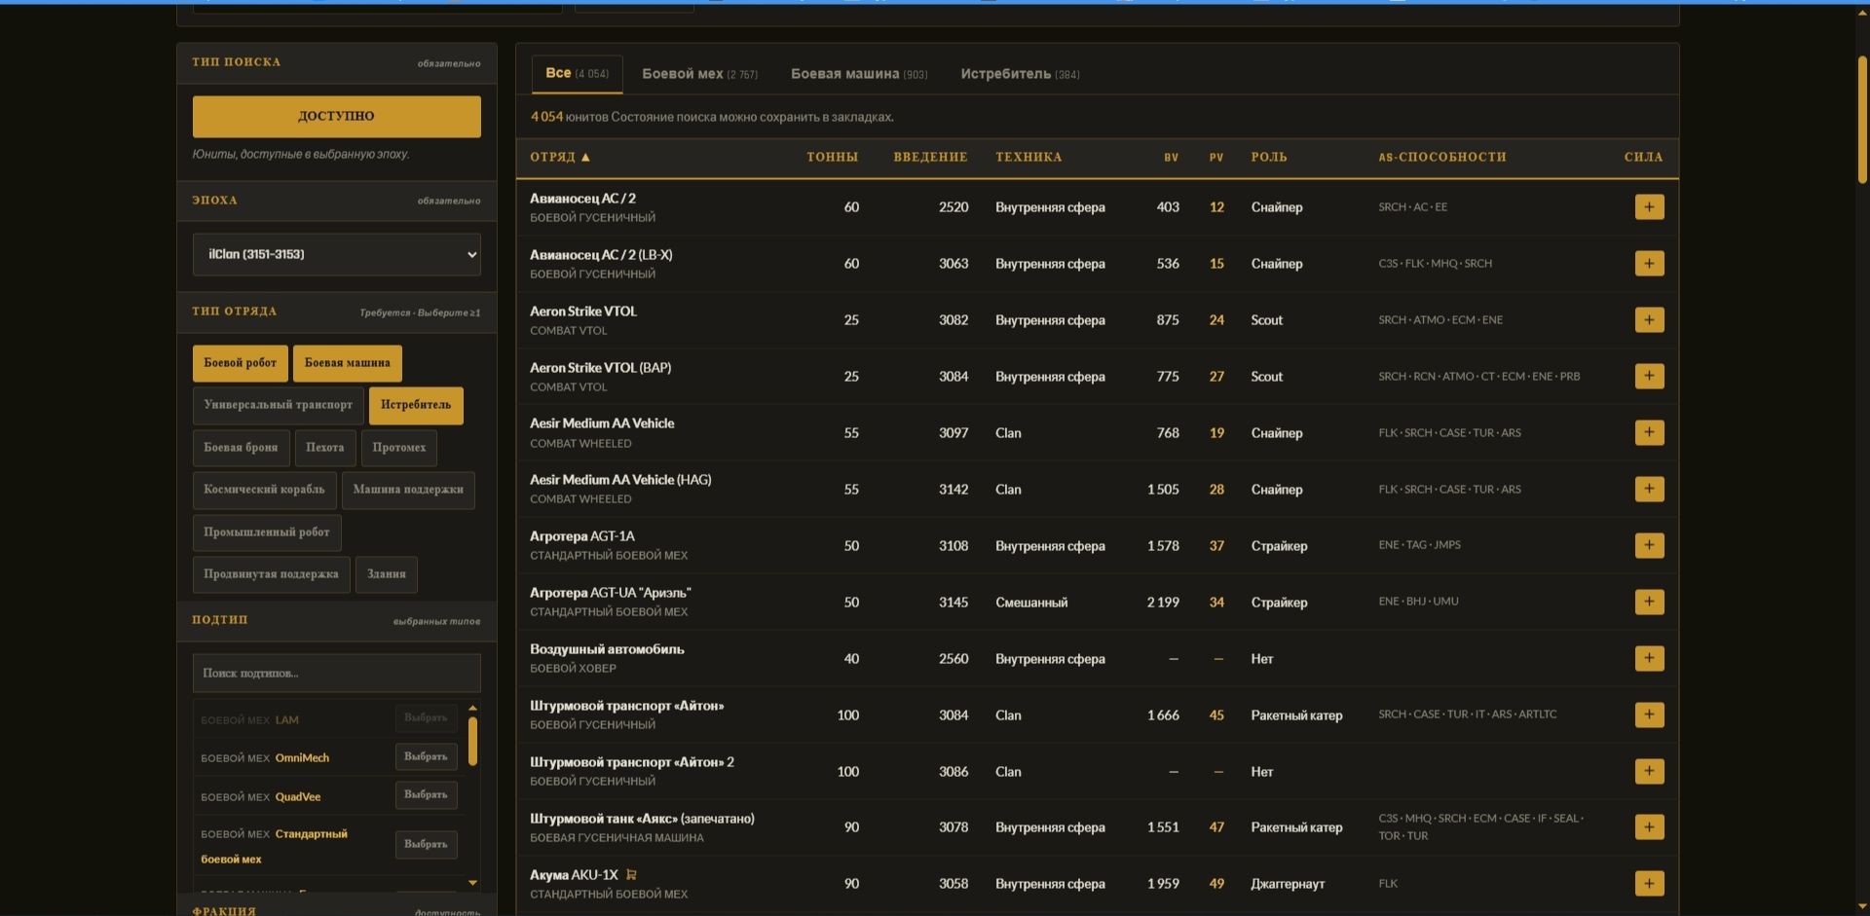Add Штурмовой транспорт «Айтон» 2 with plus
The image size is (1870, 916).
pyautogui.click(x=1649, y=771)
